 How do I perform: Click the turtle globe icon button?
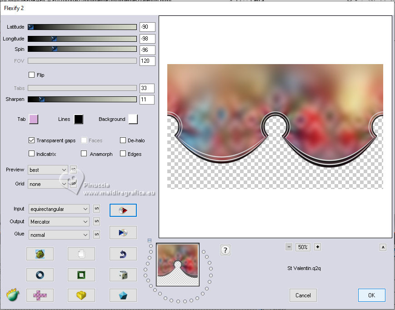(x=40, y=254)
